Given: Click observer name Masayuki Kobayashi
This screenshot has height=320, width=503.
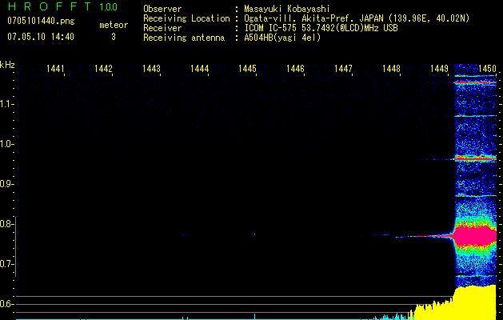Looking at the screenshot, I should (x=287, y=9).
